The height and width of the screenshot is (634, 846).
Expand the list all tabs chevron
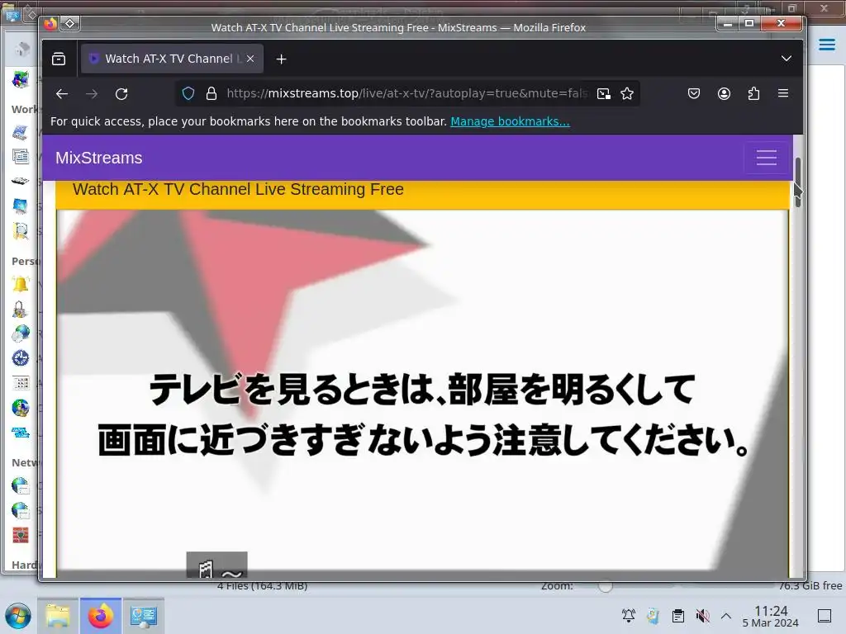coord(787,59)
